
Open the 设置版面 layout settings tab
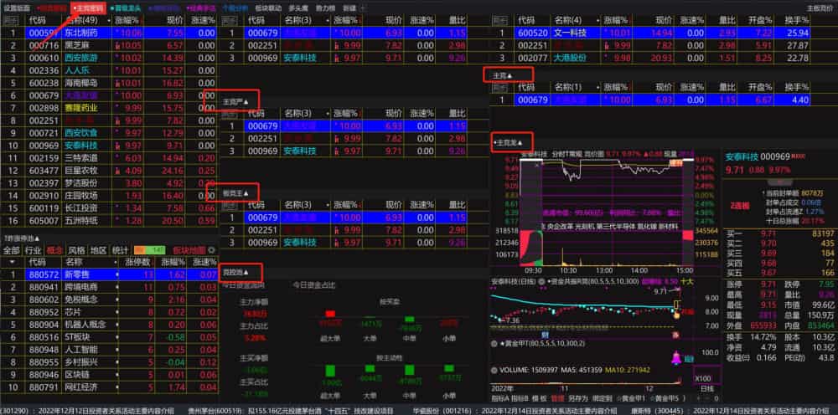click(17, 8)
